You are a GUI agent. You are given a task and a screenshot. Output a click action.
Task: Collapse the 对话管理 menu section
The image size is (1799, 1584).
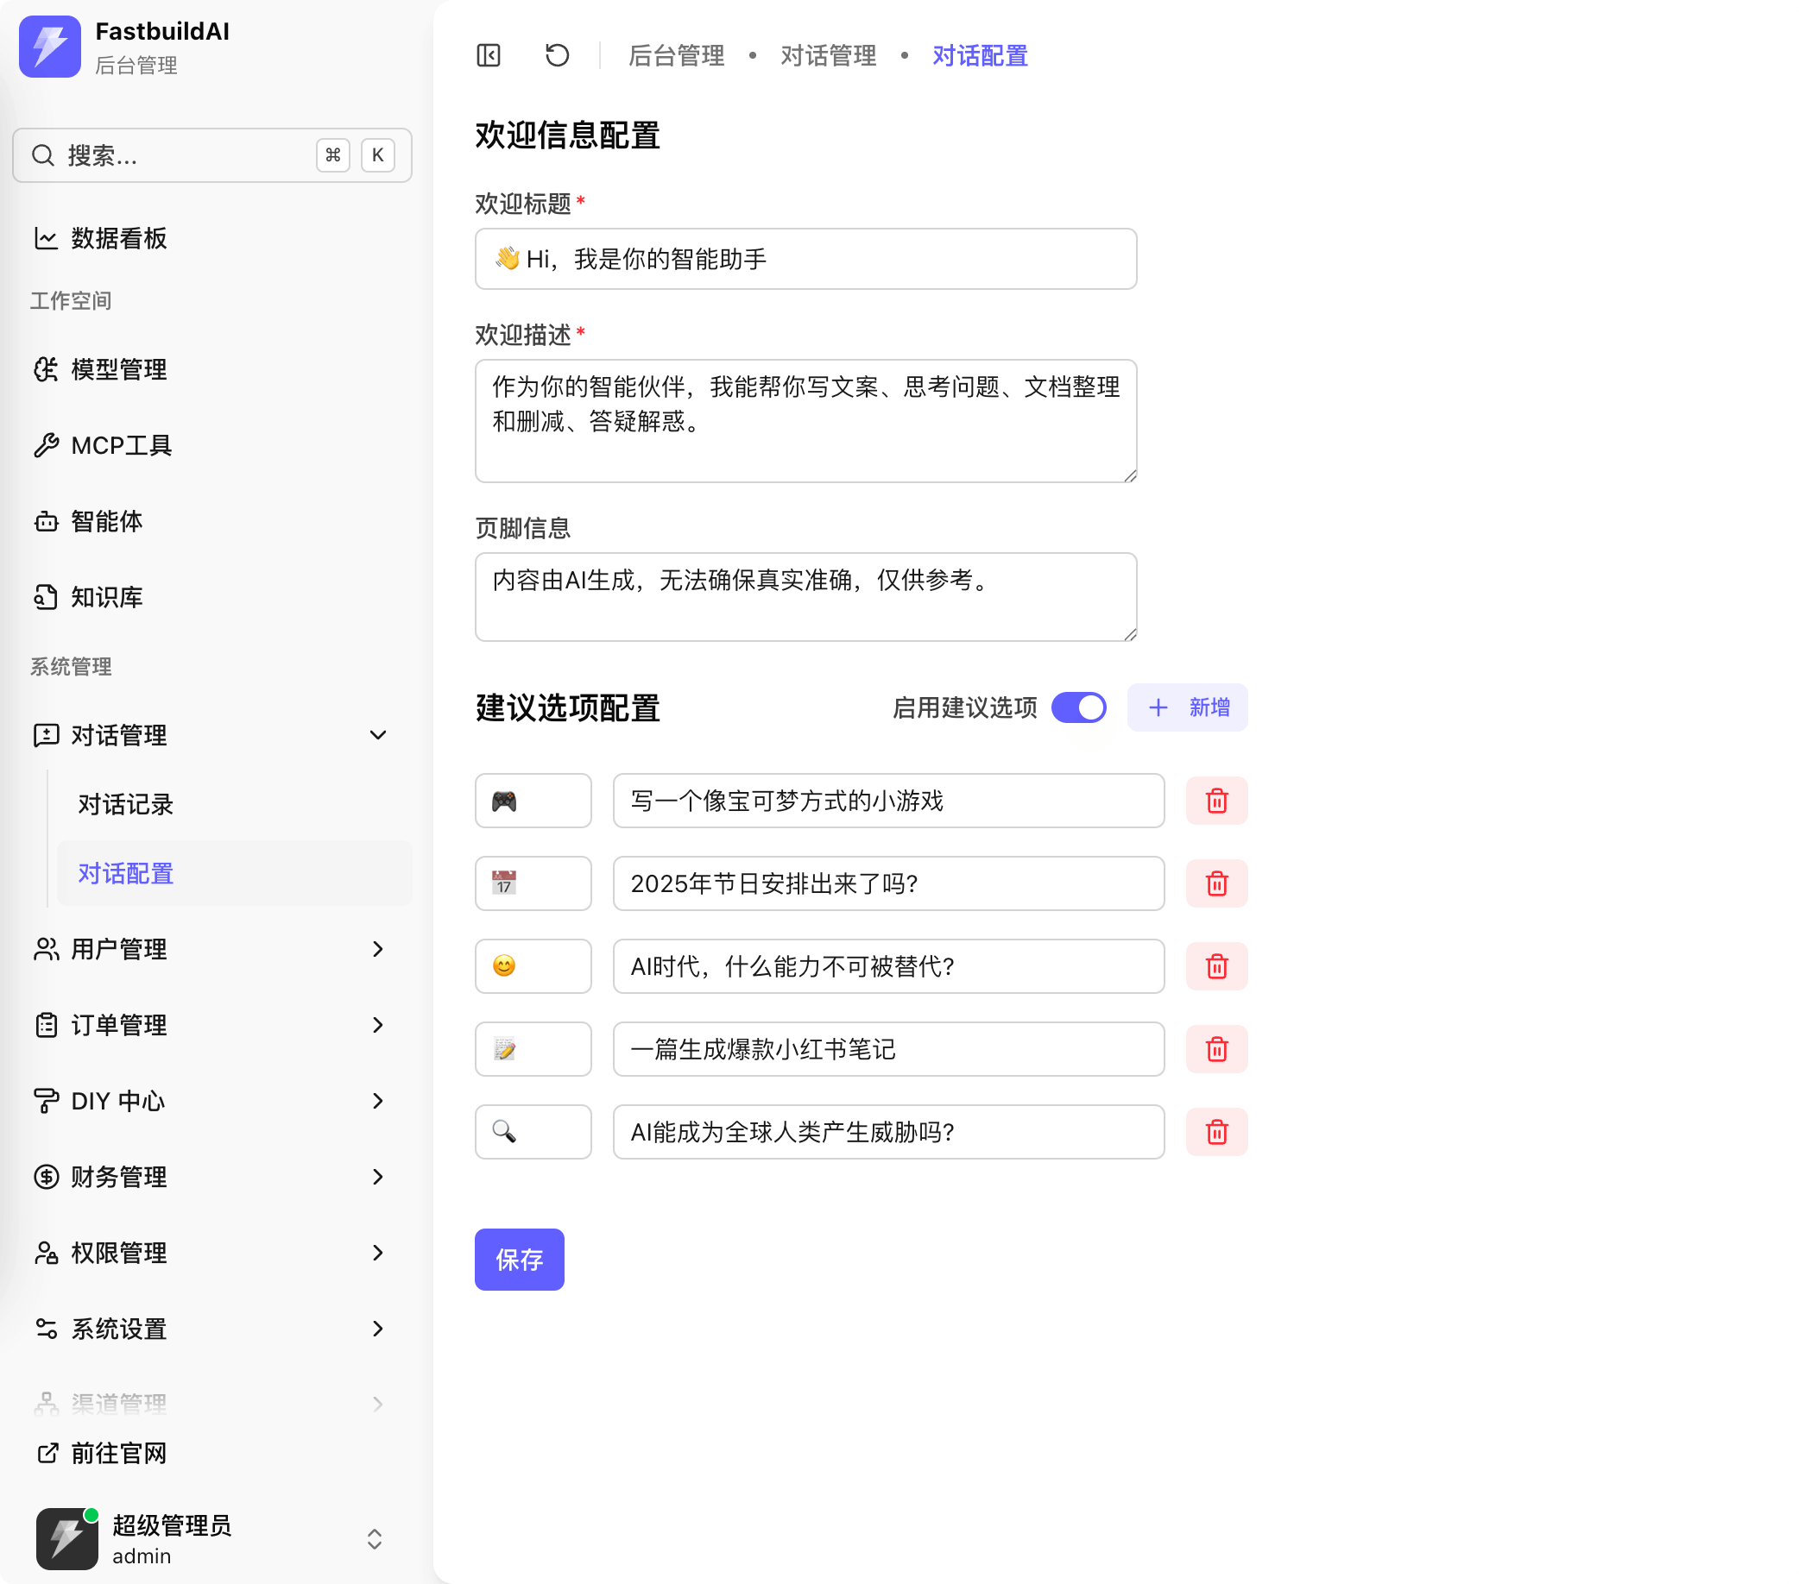tap(378, 735)
